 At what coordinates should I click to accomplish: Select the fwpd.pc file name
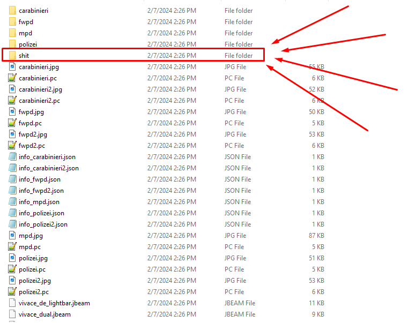[30, 123]
